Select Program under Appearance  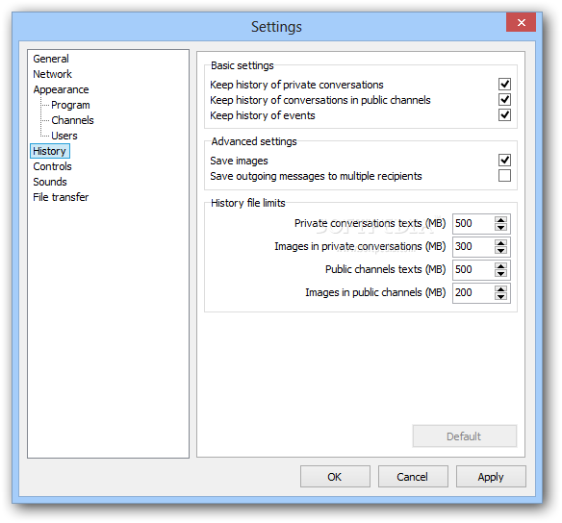[x=70, y=105]
